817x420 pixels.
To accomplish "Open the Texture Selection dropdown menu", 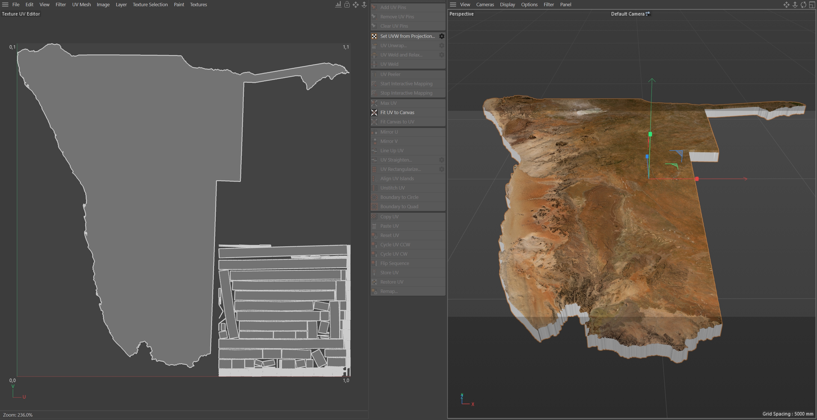I will [x=150, y=5].
